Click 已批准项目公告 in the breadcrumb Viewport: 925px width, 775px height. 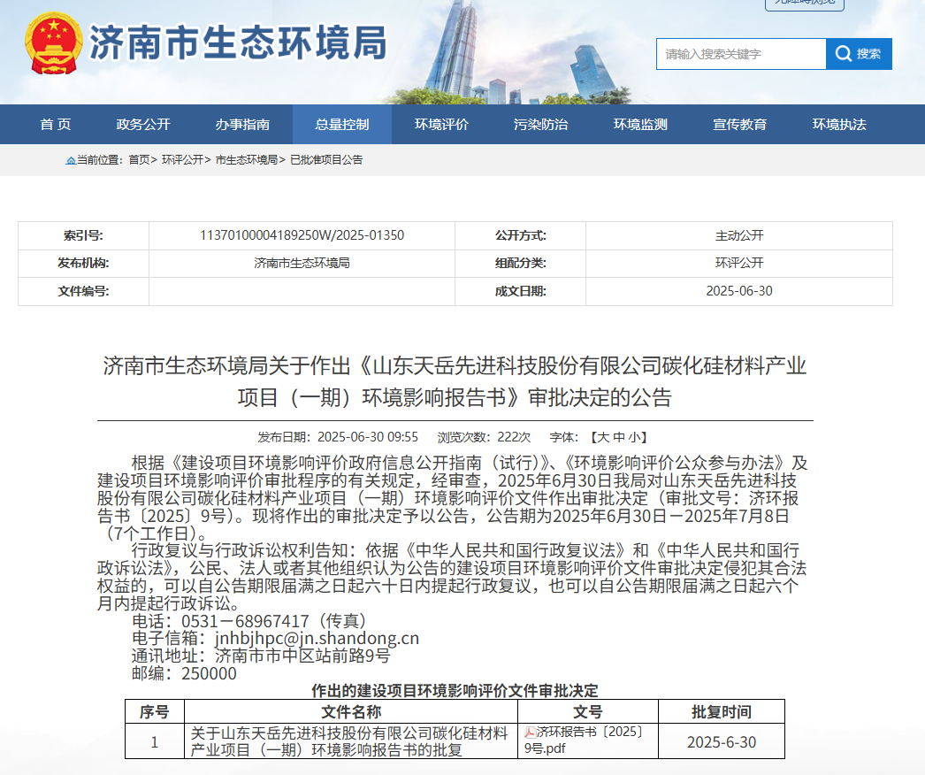tap(326, 160)
